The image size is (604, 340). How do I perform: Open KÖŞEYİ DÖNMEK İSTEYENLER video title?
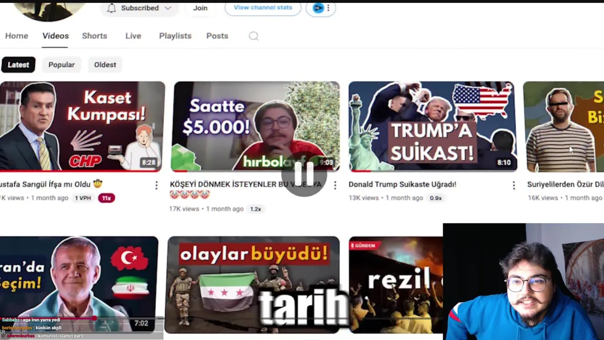[x=246, y=189]
